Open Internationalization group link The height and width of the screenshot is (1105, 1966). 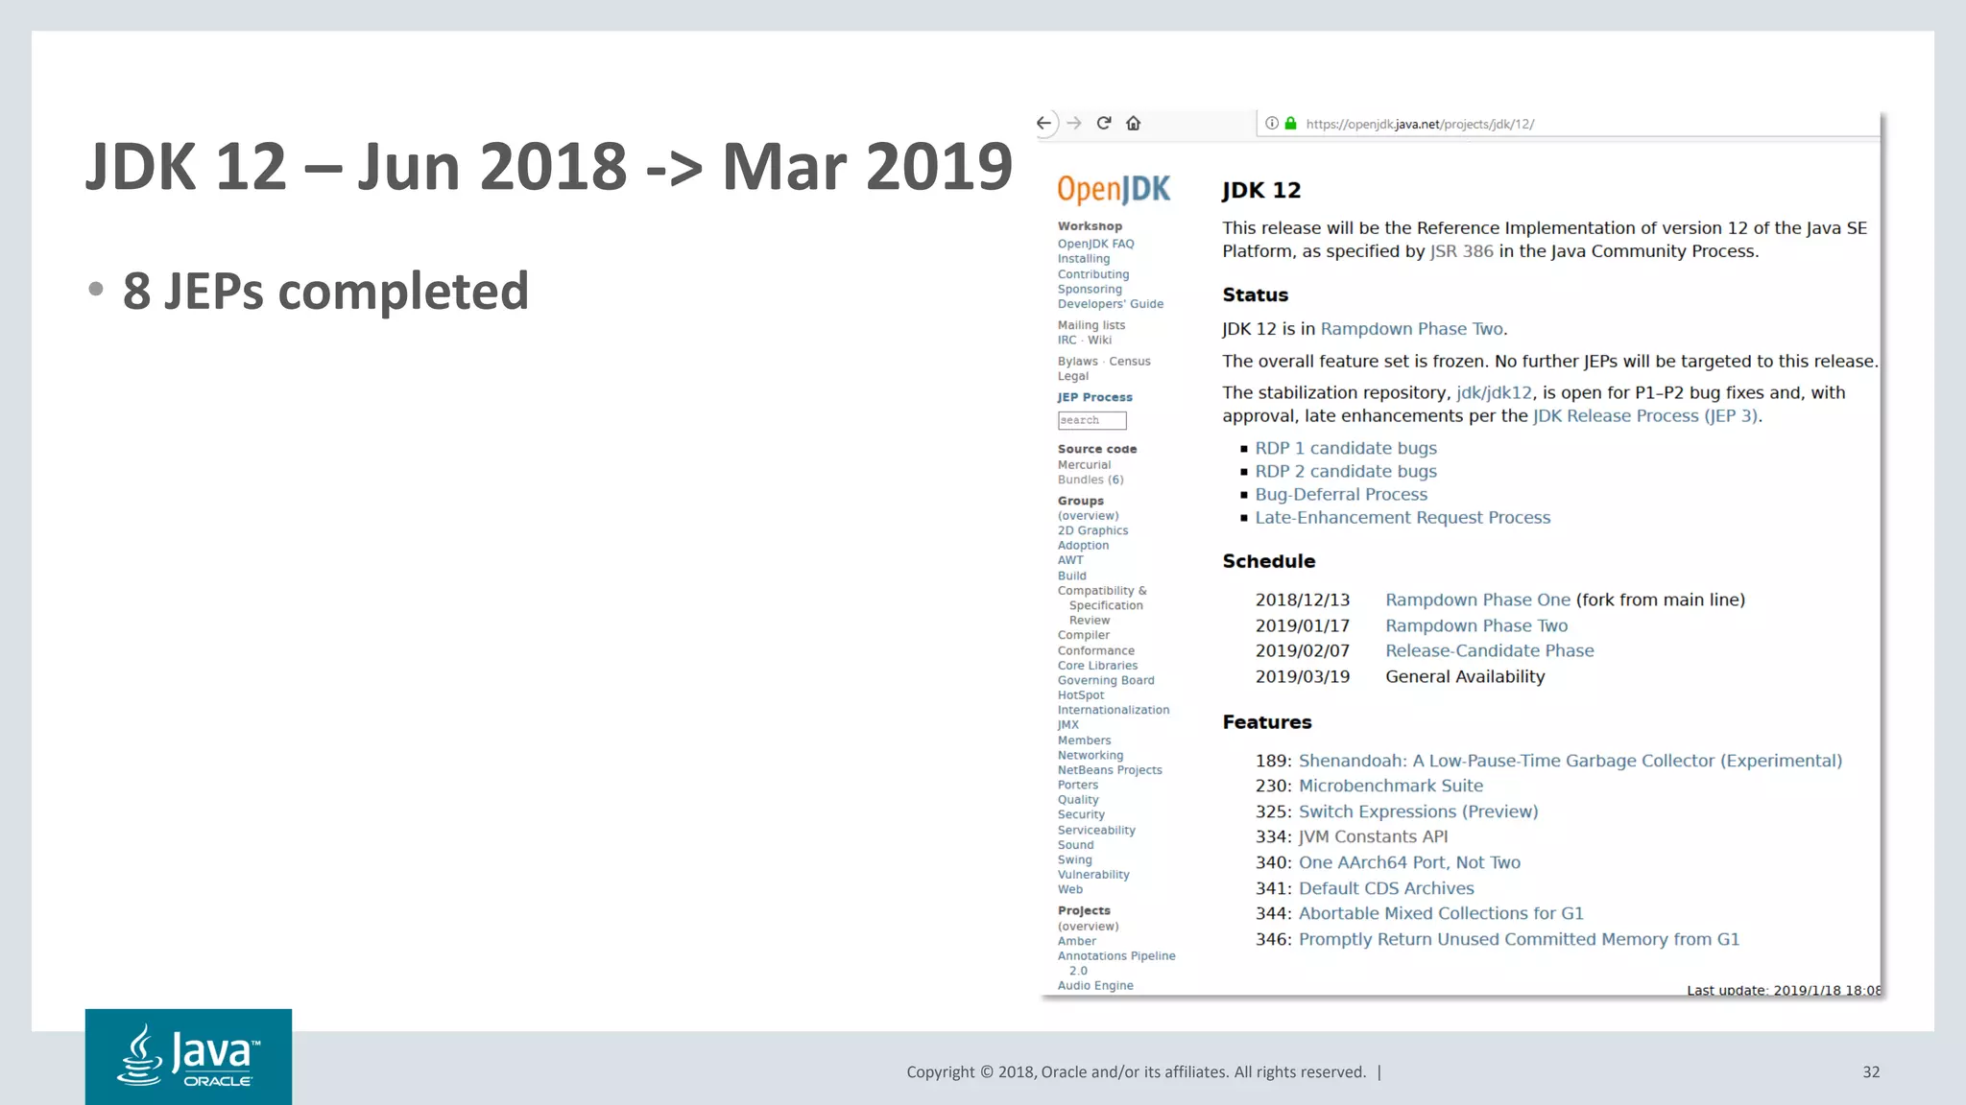point(1114,710)
